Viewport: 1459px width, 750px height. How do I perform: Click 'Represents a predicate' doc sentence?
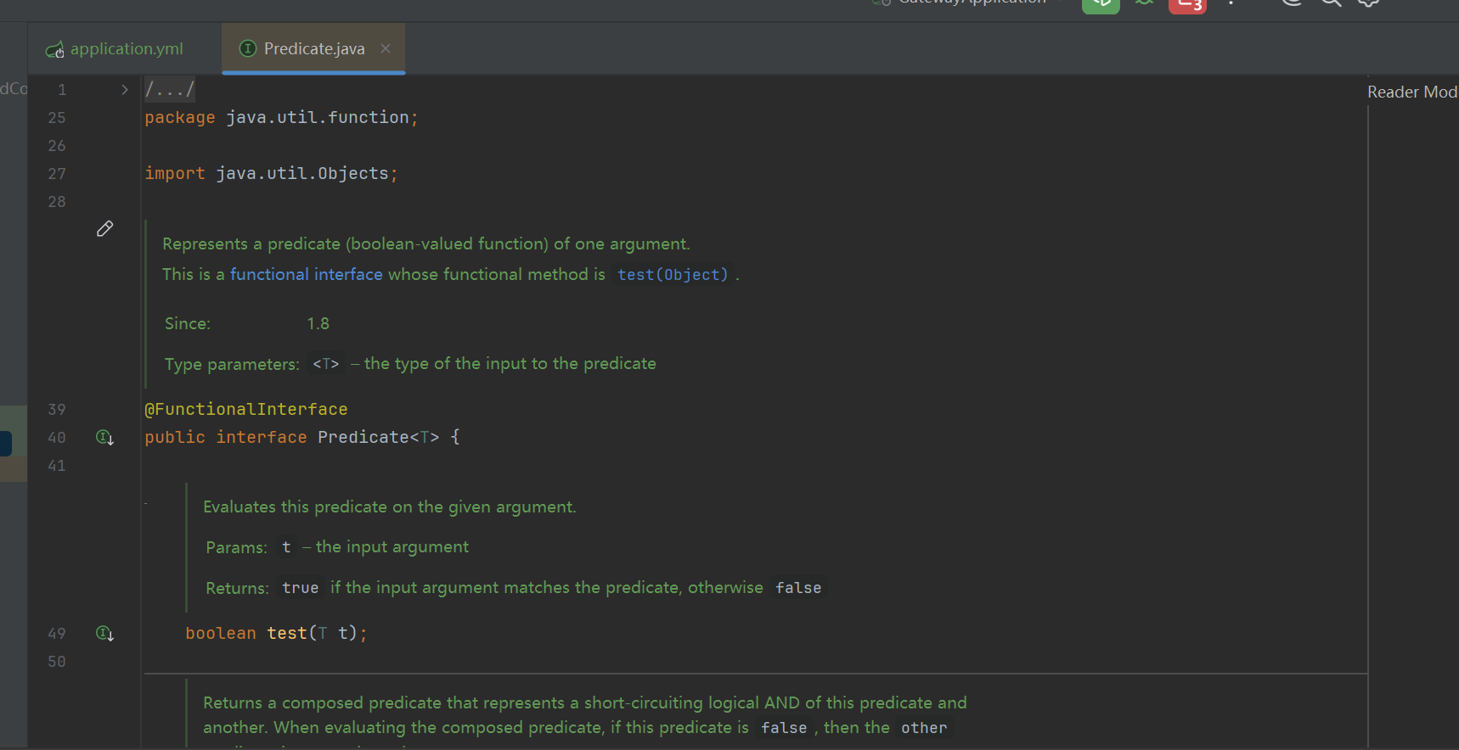coord(426,243)
